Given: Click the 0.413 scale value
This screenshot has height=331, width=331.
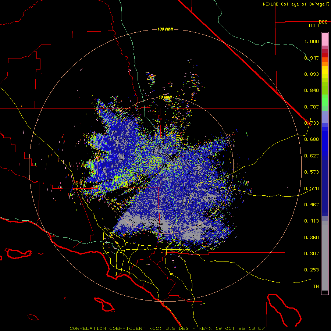Looking at the screenshot, I should pyautogui.click(x=312, y=221).
